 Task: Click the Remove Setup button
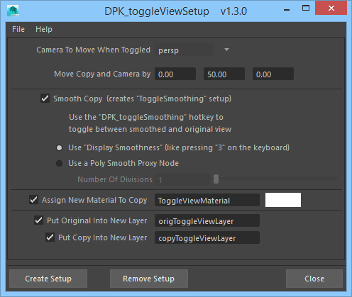point(149,279)
